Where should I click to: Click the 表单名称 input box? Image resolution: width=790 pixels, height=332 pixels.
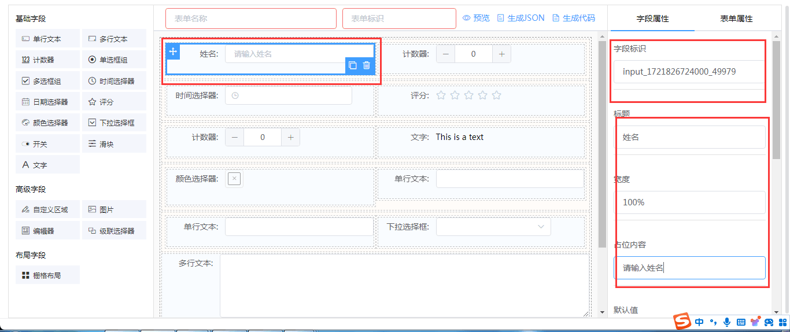pyautogui.click(x=251, y=19)
